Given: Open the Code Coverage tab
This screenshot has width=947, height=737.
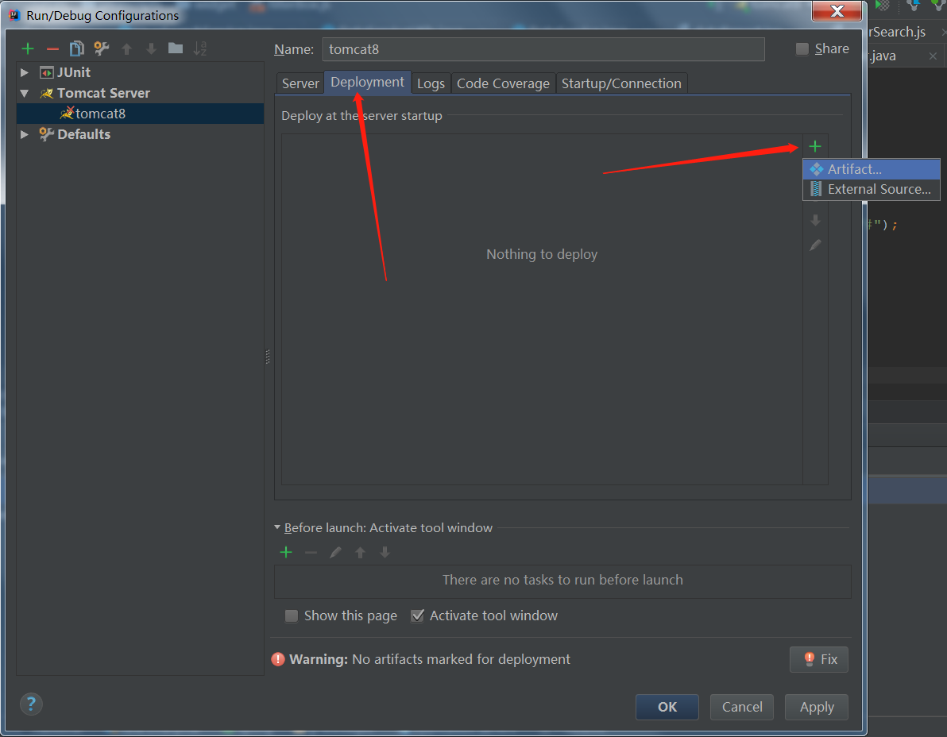Looking at the screenshot, I should click(503, 83).
